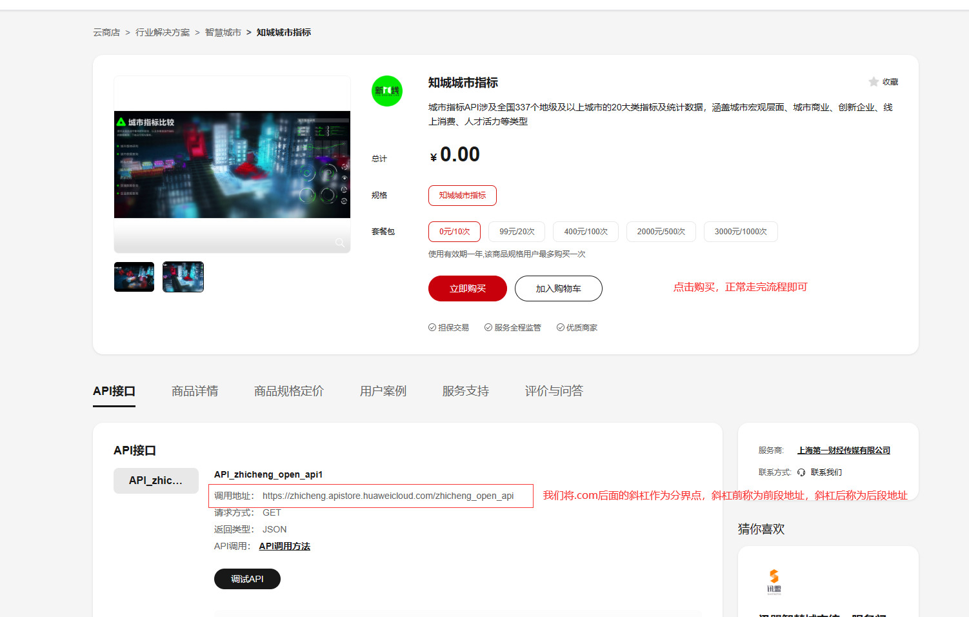Click the zhicheng.apistore.huaweicloud.com URL text
The width and height of the screenshot is (969, 617).
(x=388, y=496)
